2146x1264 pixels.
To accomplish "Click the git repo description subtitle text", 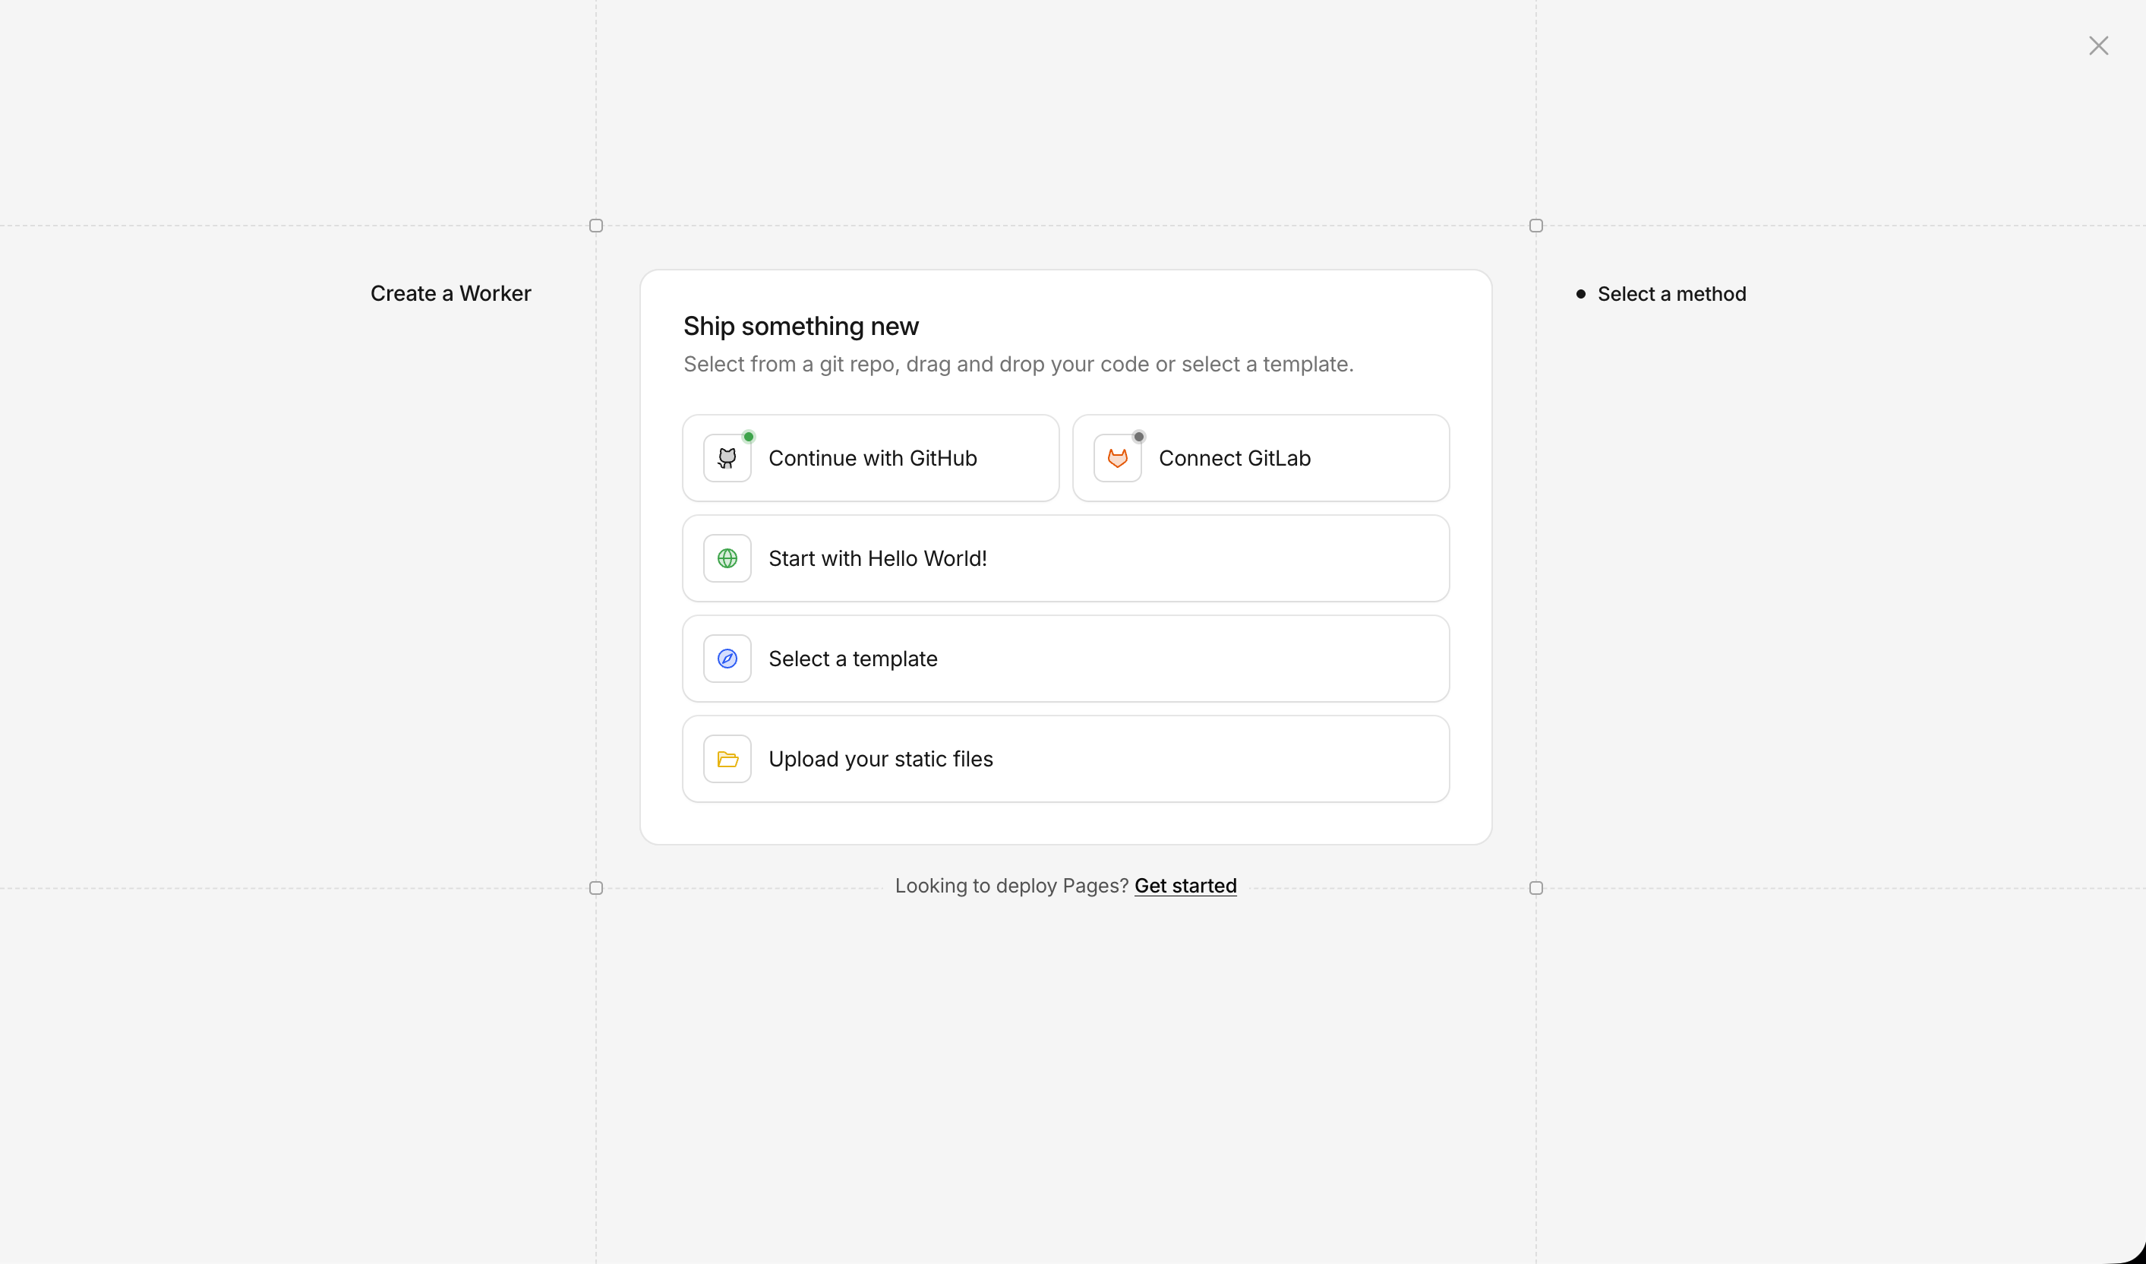I will (1018, 365).
